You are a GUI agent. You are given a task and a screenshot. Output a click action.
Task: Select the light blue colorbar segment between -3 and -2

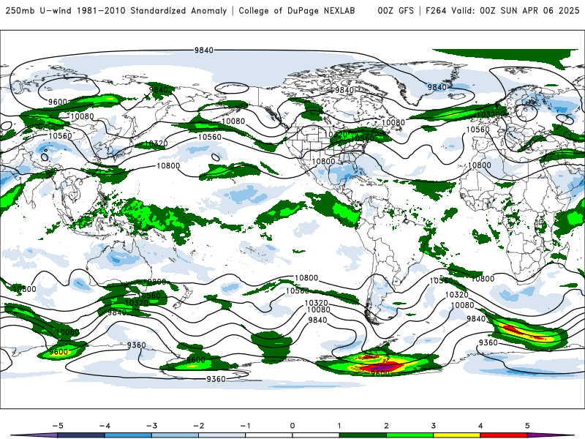[x=175, y=435]
